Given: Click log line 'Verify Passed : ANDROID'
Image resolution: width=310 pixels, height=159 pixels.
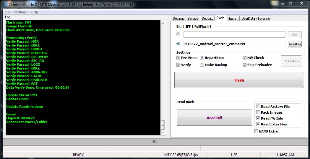Looking at the screenshot, I should click(x=26, y=72).
